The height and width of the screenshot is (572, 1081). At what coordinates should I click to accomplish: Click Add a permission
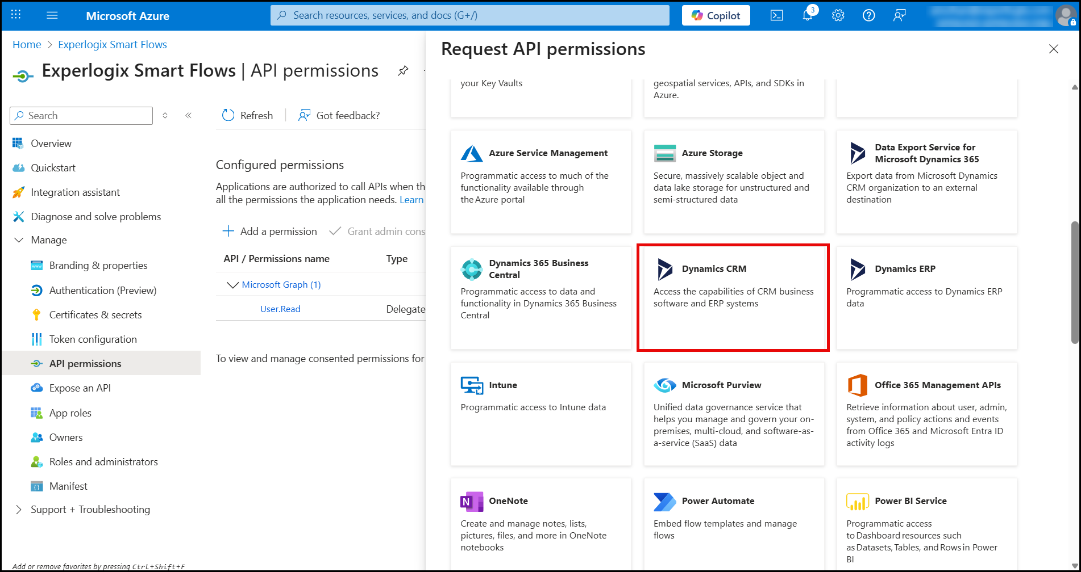pyautogui.click(x=269, y=232)
